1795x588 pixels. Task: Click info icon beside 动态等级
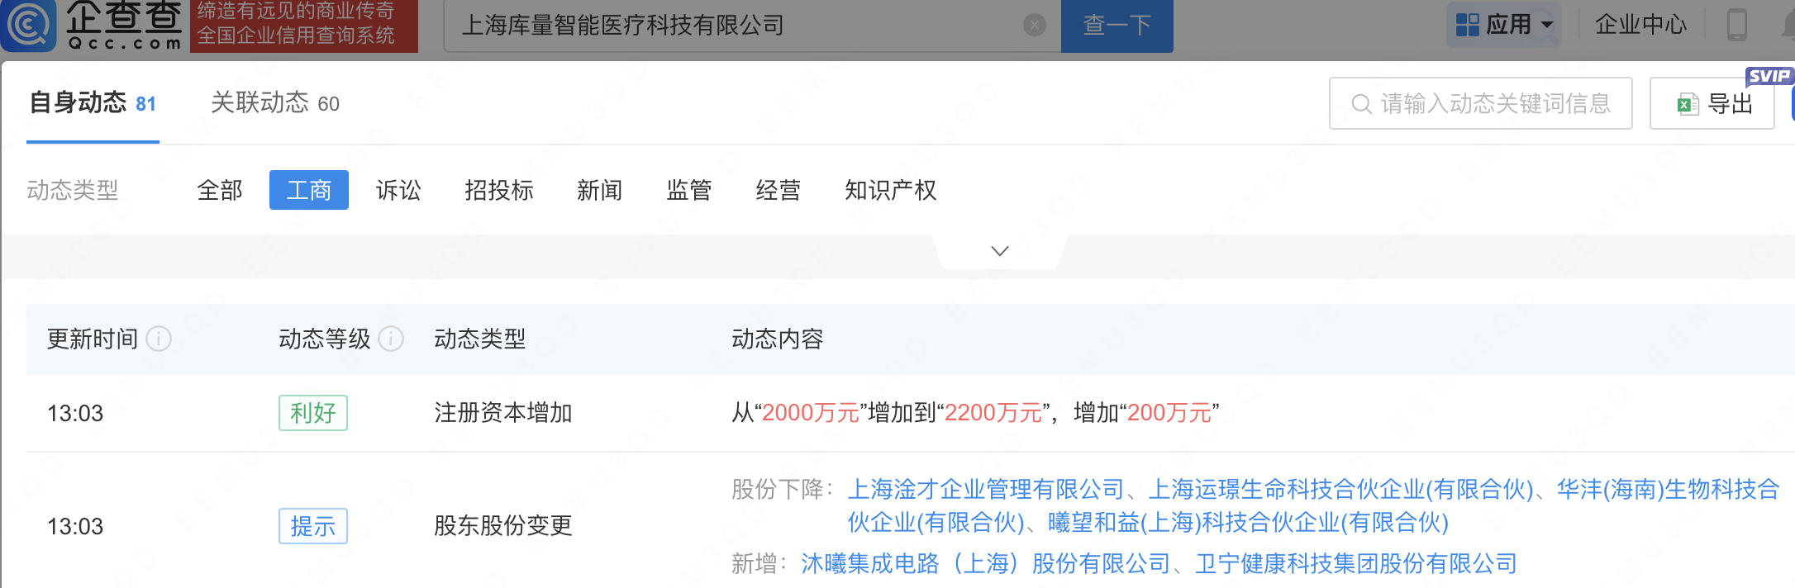(391, 339)
